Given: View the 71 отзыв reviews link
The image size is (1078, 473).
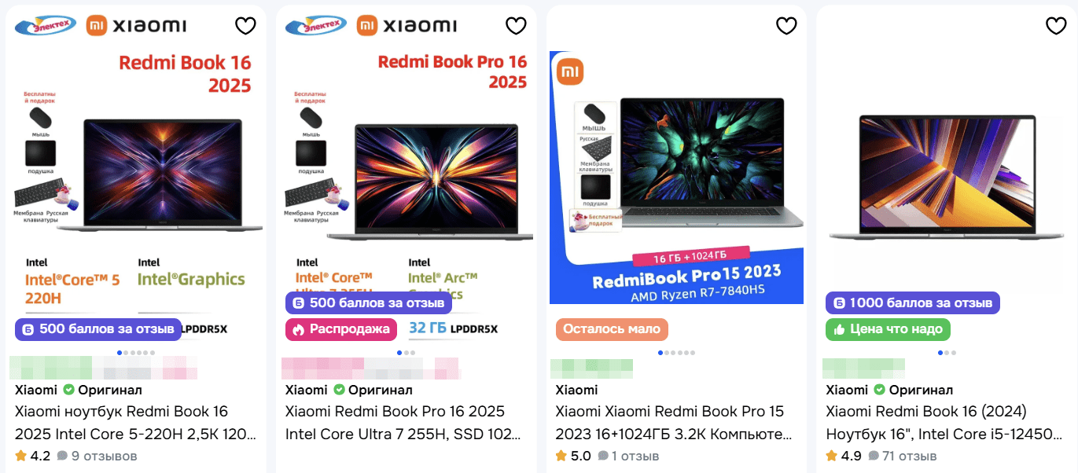Looking at the screenshot, I should (x=903, y=456).
